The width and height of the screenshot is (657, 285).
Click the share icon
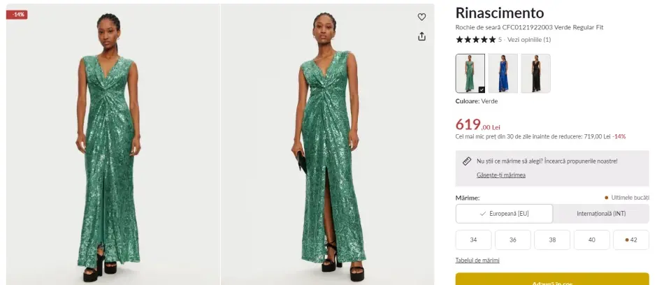pyautogui.click(x=421, y=36)
